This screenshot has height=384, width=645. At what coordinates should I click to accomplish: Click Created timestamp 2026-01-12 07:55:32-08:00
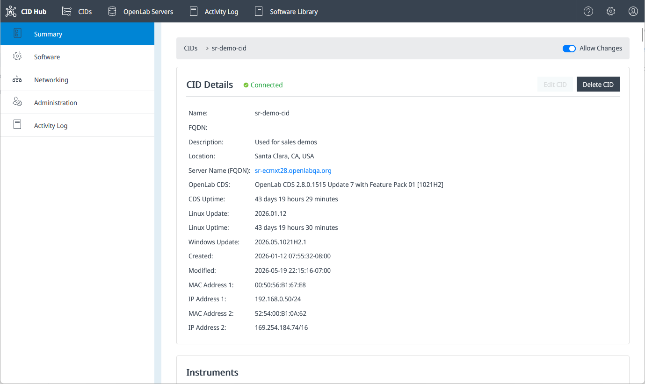point(293,256)
